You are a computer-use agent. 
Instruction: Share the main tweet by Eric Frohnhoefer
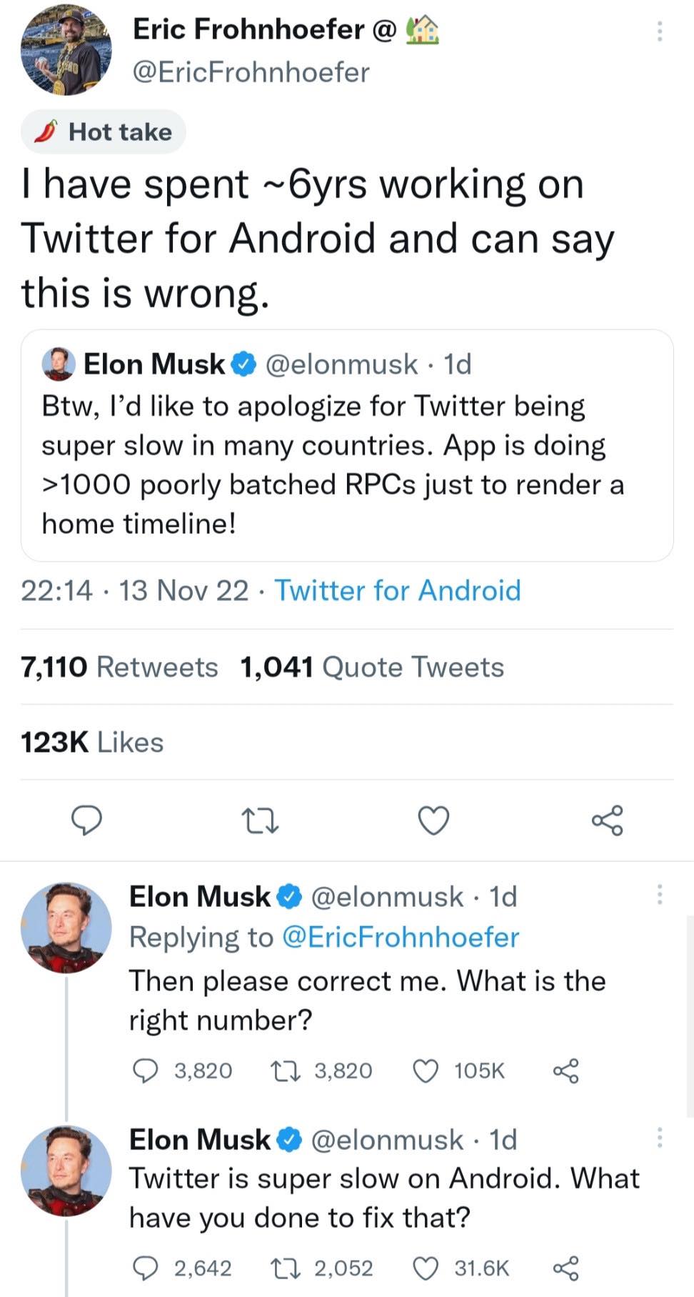[x=608, y=820]
